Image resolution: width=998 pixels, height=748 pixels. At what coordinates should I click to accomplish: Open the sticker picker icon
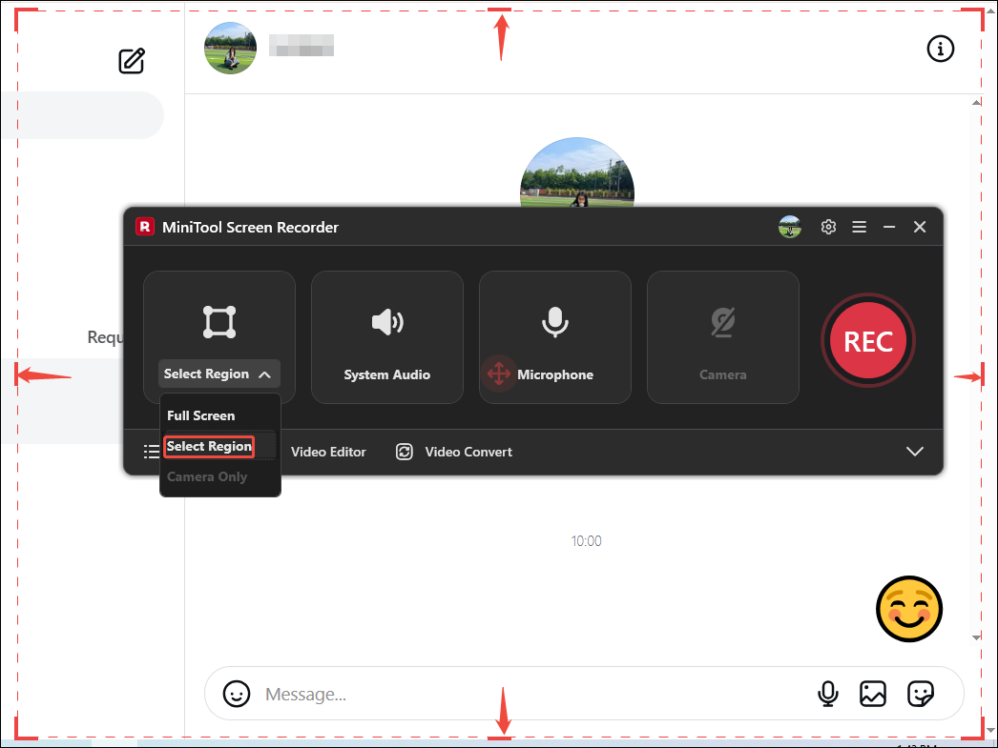(919, 694)
